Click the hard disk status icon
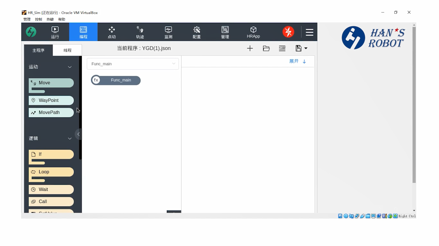439x246 pixels. pyautogui.click(x=340, y=216)
